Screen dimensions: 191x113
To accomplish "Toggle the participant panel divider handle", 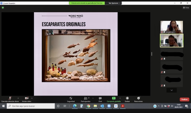I will coord(152,54).
